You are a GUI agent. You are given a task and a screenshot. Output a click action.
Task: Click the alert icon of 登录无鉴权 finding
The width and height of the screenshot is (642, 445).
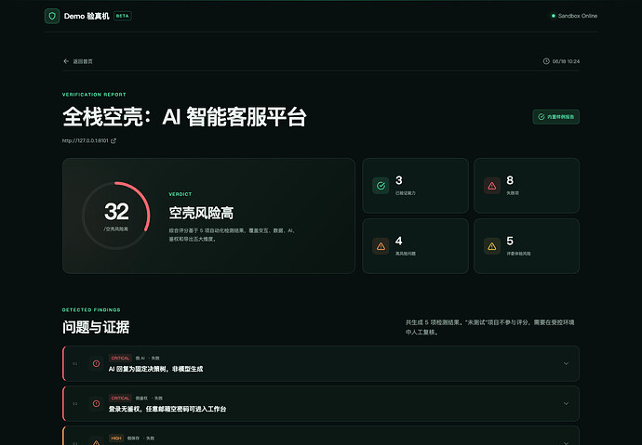[x=96, y=403]
